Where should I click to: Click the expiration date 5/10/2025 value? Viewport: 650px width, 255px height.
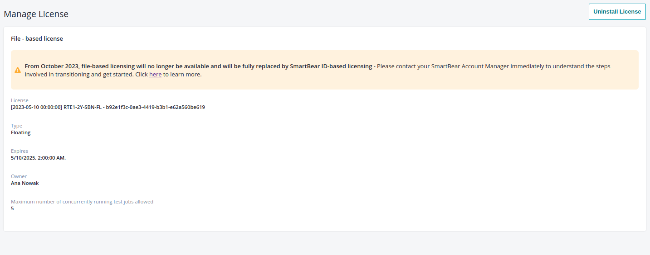[38, 158]
